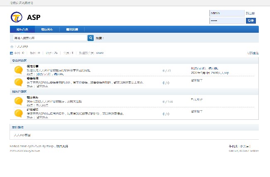Click the round T logo beside ASP
The height and width of the screenshot is (177, 270).
(x=17, y=17)
